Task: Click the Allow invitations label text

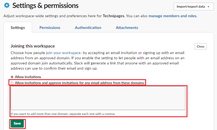Action: pyautogui.click(x=28, y=77)
